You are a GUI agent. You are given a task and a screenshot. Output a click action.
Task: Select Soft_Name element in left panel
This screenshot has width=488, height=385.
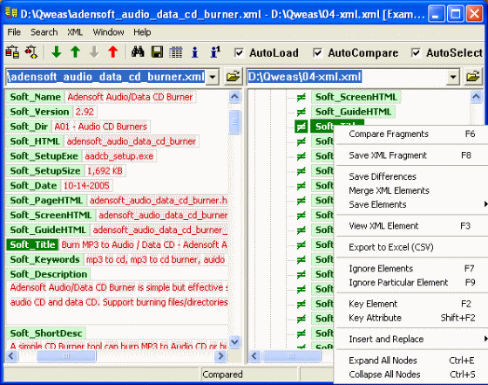click(x=35, y=97)
